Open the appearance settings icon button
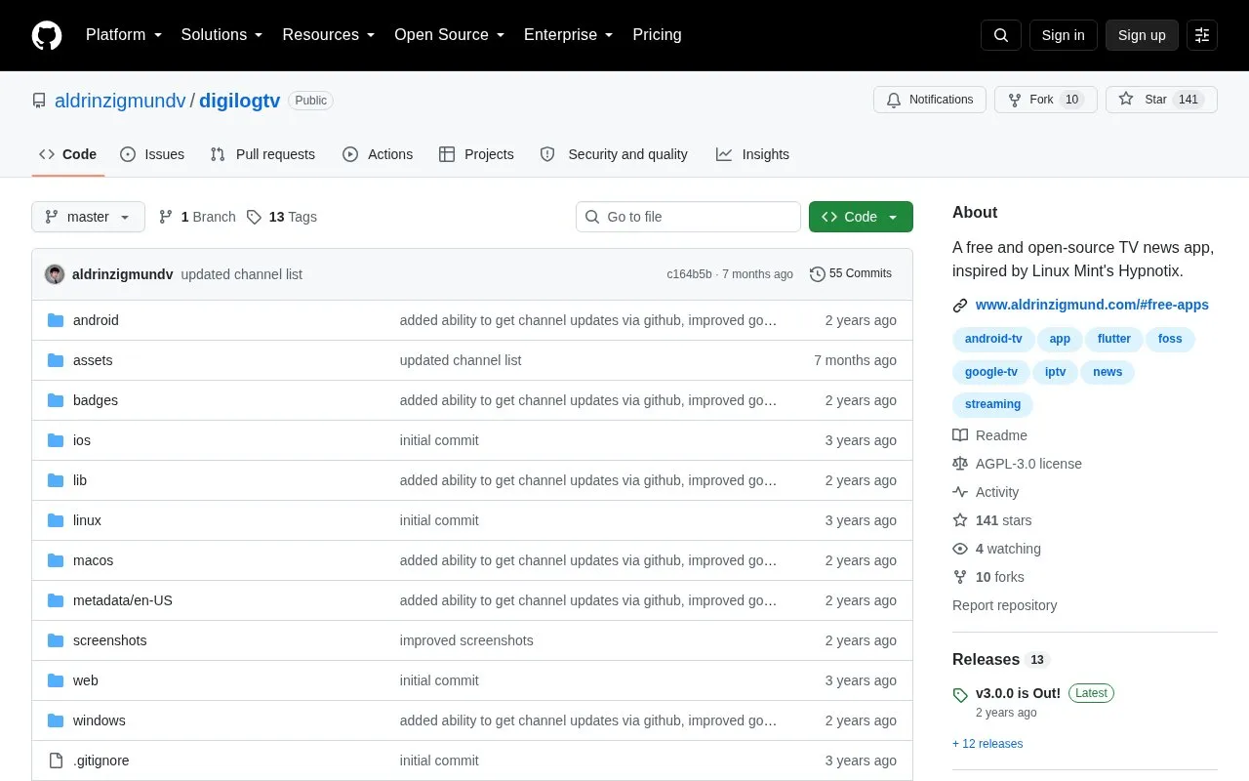The width and height of the screenshot is (1249, 781). 1202,35
